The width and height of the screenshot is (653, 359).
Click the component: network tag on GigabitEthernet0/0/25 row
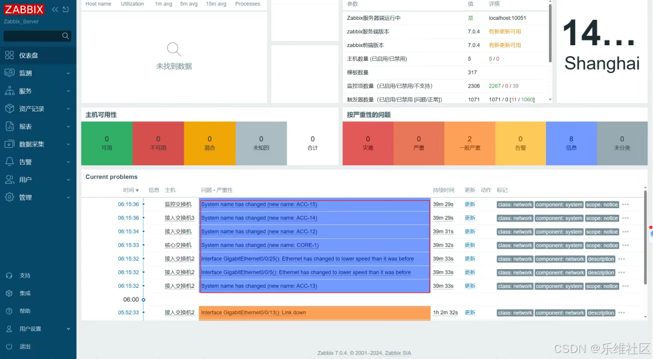pyautogui.click(x=560, y=259)
